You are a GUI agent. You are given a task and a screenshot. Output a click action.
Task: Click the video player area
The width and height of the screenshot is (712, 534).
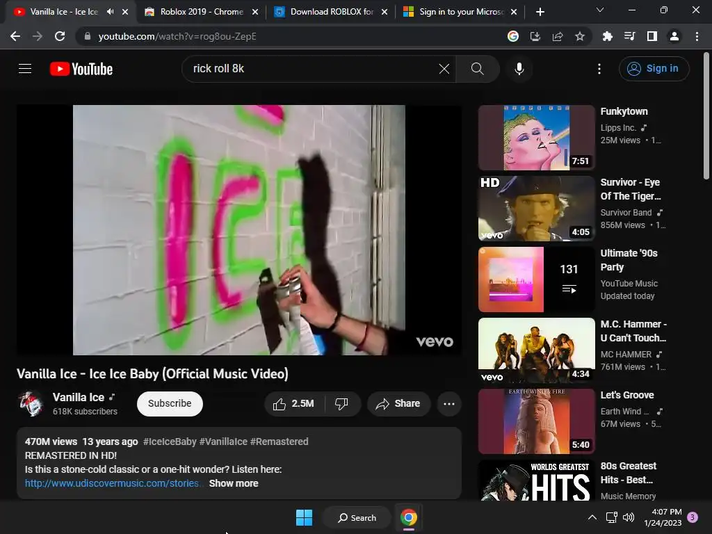click(239, 229)
